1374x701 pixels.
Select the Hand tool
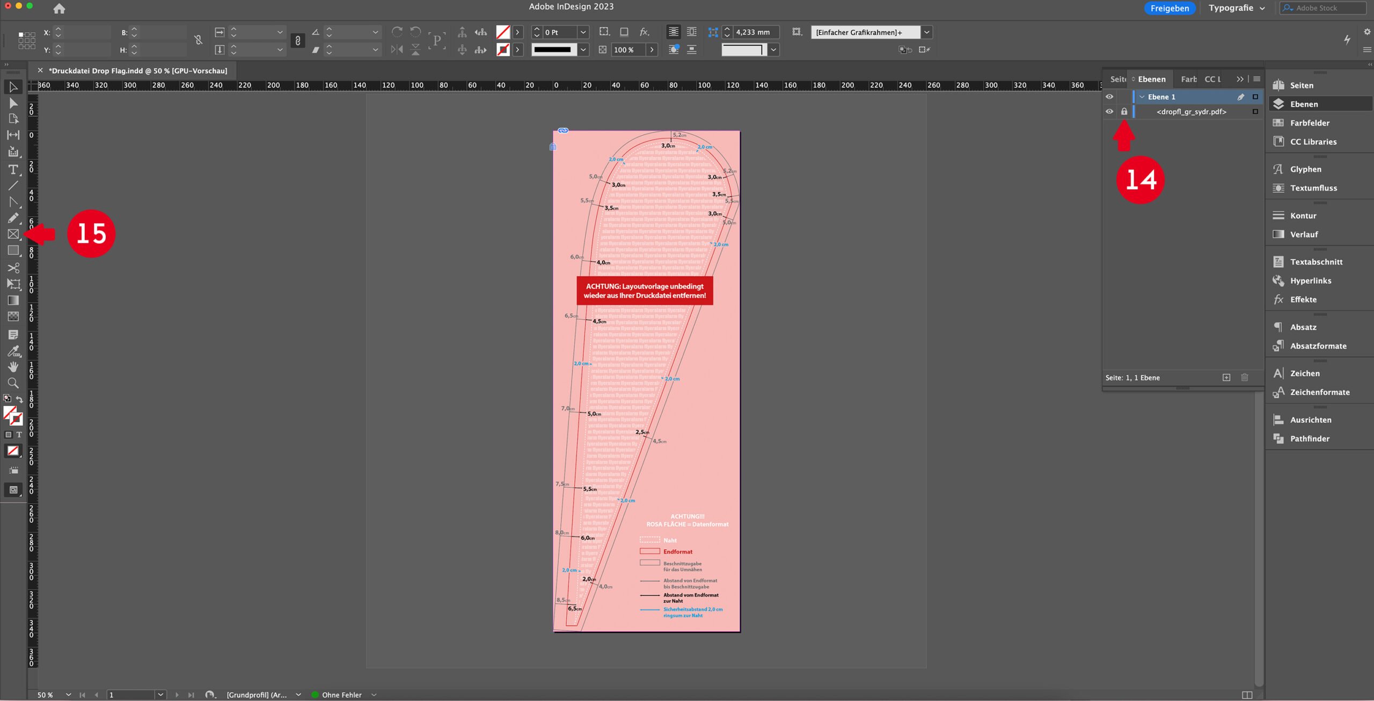coord(13,367)
